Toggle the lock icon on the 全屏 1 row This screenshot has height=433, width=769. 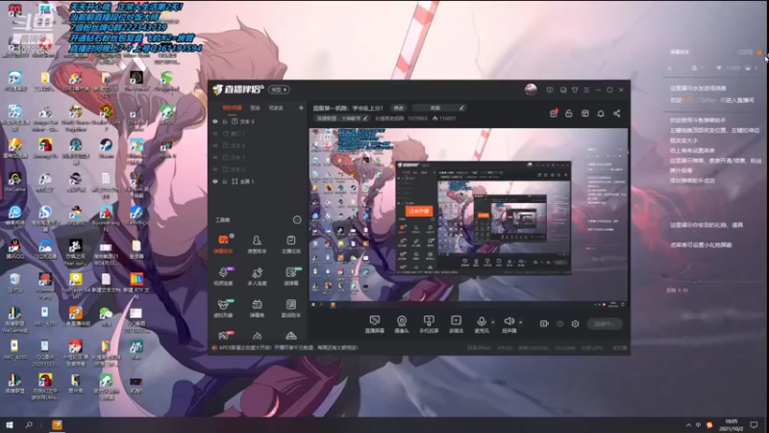pyautogui.click(x=225, y=181)
